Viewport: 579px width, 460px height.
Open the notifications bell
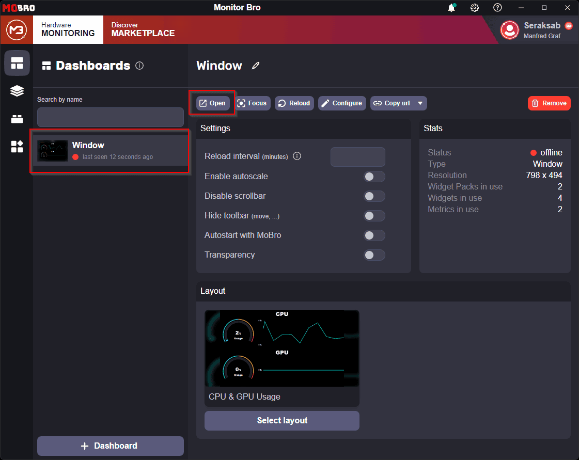pos(451,8)
